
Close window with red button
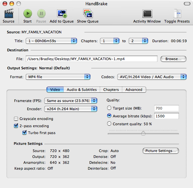click(x=5, y=4)
